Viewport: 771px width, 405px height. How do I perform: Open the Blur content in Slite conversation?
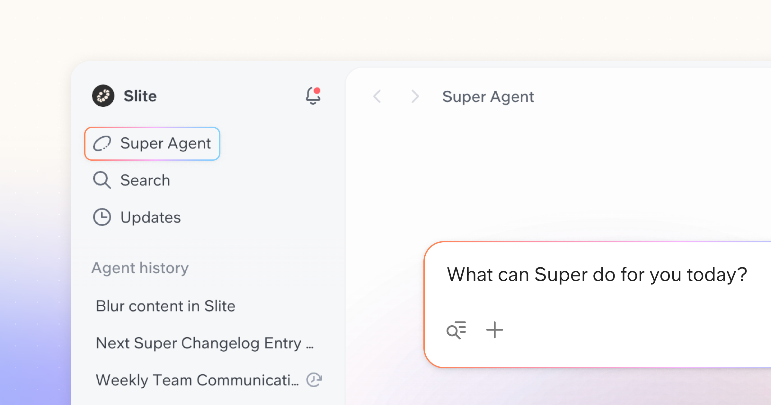[165, 306]
